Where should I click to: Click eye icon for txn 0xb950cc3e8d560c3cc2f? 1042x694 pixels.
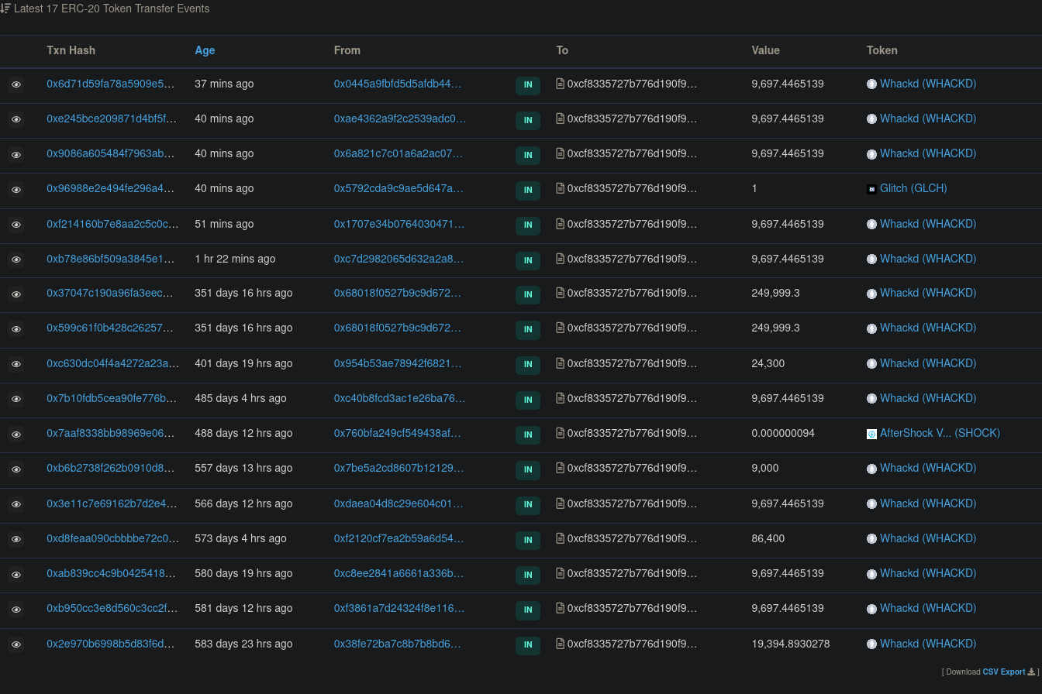pos(16,610)
